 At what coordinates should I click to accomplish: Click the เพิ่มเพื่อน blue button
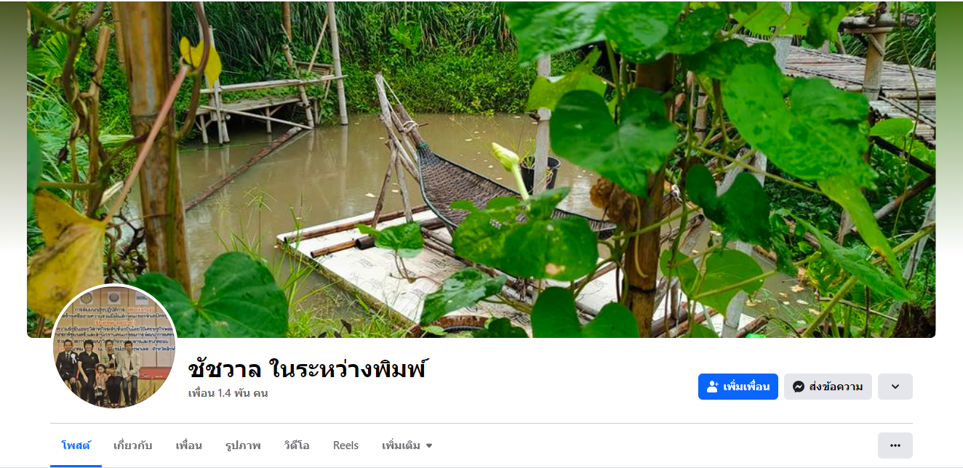pos(738,387)
